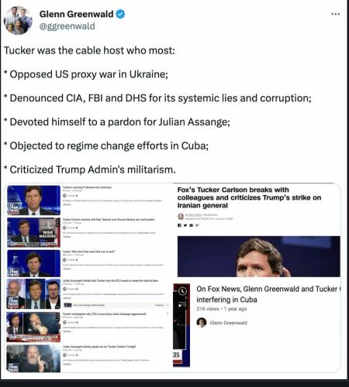Click the Glenn Greenwald channel avatar icon
Viewport: 349px width, 387px height.
click(x=202, y=323)
